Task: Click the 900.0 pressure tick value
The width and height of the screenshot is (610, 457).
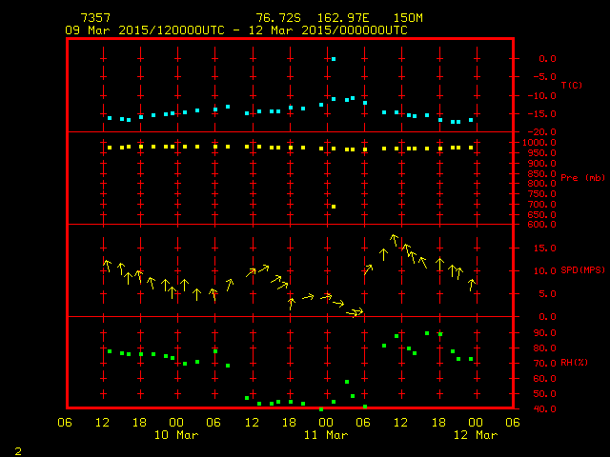Action: pyautogui.click(x=542, y=163)
